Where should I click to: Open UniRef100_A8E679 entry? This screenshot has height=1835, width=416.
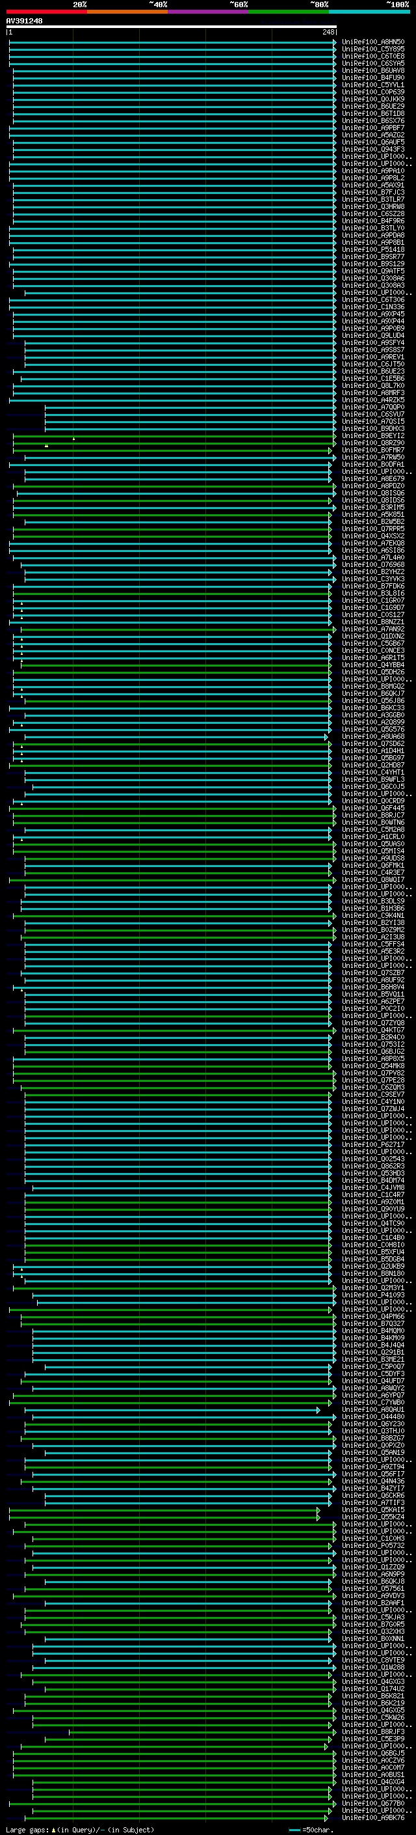coord(373,478)
